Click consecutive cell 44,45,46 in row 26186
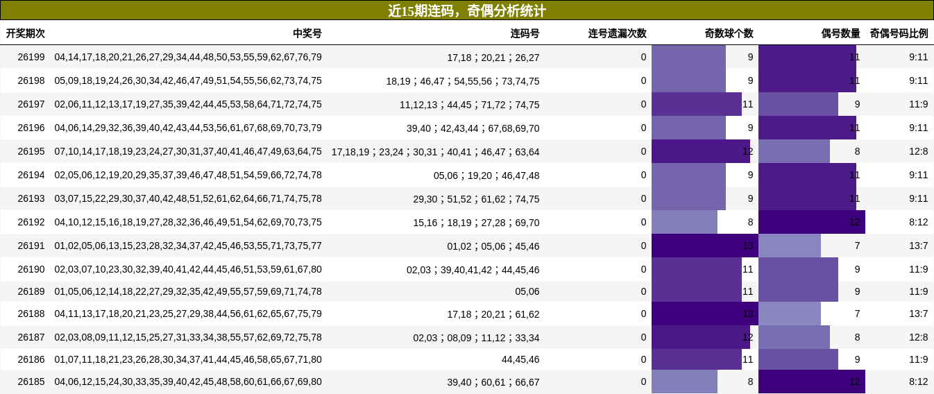934x394 pixels. point(520,359)
